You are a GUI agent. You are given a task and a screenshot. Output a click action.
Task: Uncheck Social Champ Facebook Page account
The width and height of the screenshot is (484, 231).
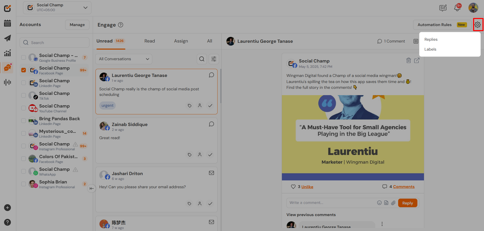pyautogui.click(x=24, y=70)
